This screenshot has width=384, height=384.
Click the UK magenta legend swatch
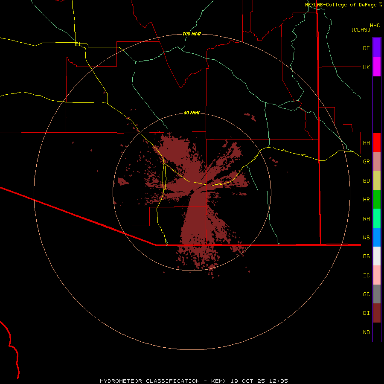(x=377, y=67)
